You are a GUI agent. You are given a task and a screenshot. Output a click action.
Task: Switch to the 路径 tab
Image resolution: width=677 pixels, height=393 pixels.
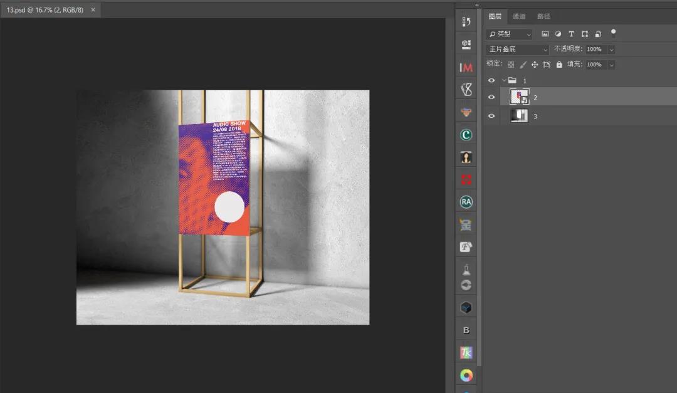pos(543,16)
